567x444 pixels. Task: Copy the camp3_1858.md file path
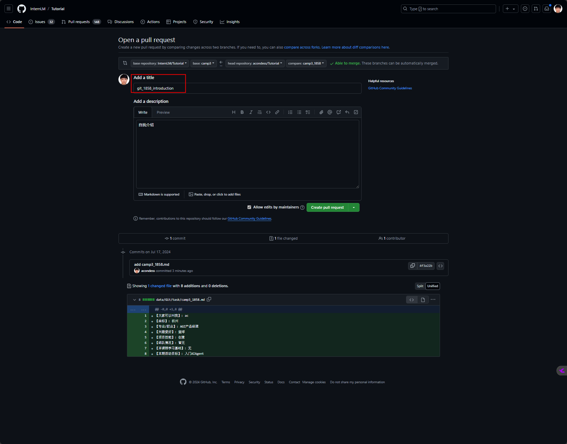coord(209,299)
